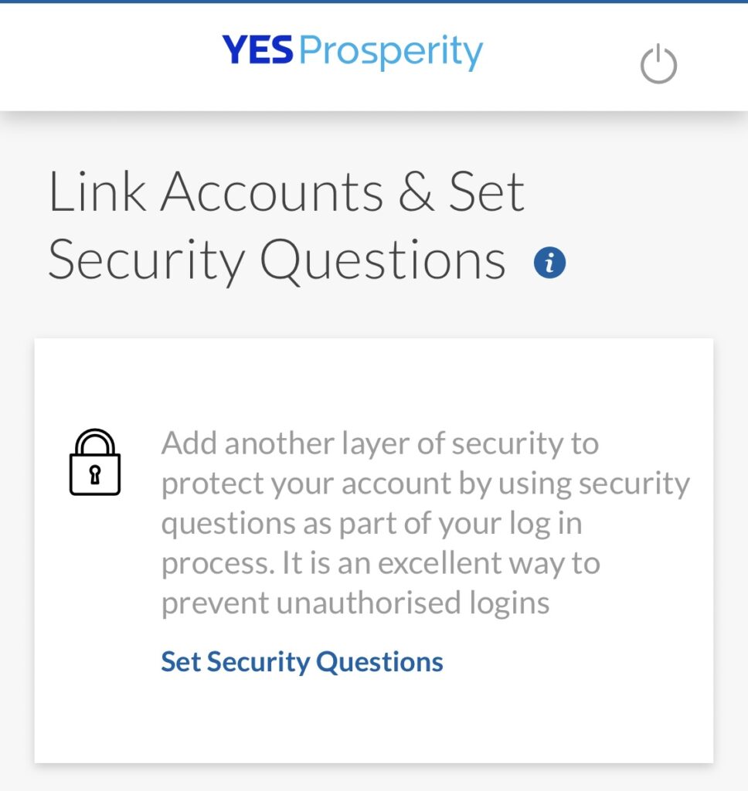
Task: Tap the power logout icon
Action: [x=658, y=64]
